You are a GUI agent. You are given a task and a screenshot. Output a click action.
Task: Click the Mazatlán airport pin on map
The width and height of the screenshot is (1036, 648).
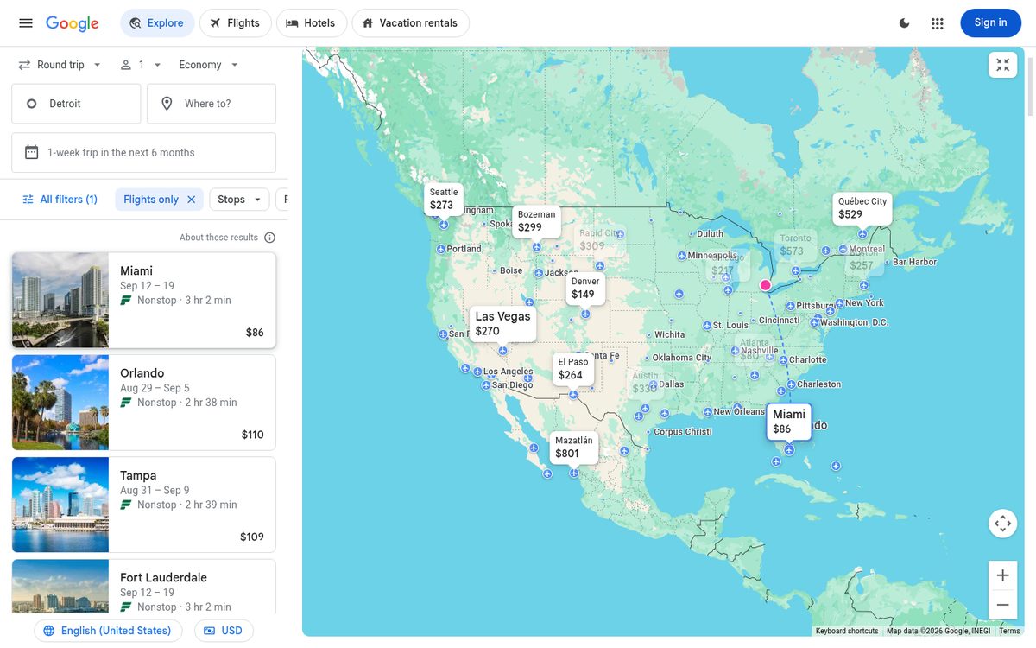pos(574,473)
